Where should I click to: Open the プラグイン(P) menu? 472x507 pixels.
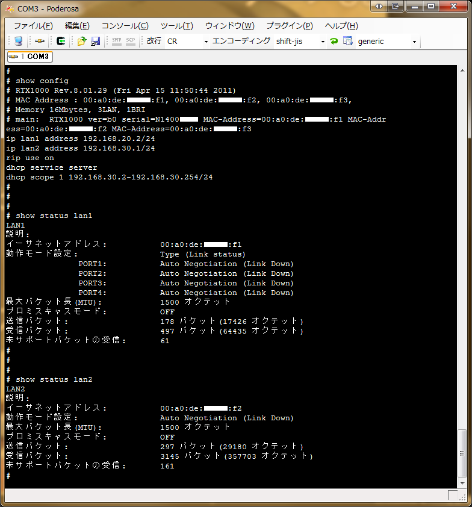[x=289, y=26]
